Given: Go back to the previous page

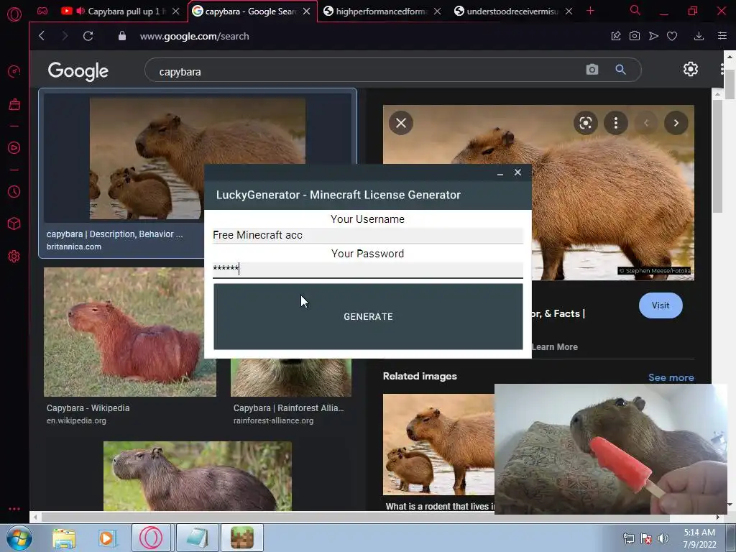Looking at the screenshot, I should point(42,36).
